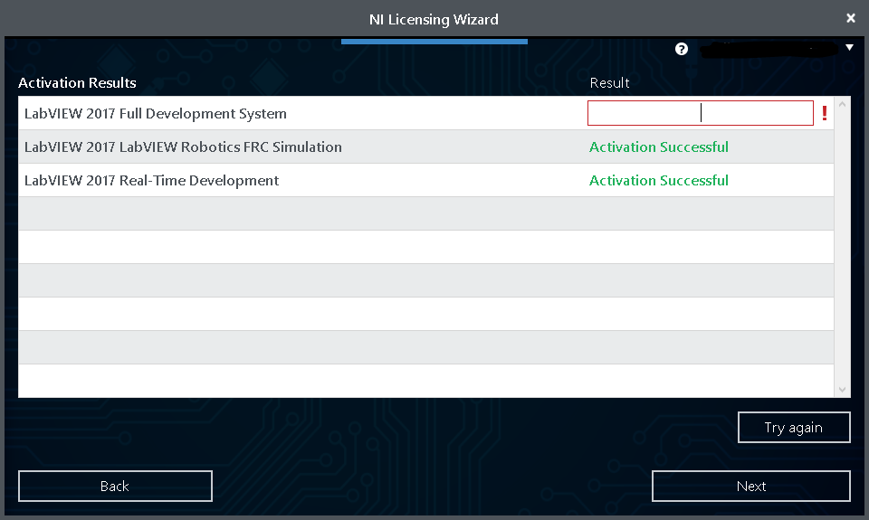The width and height of the screenshot is (869, 520).
Task: Select LabVIEW 2017 LabVIEW Robotics FRC Simulation row
Action: [x=425, y=147]
